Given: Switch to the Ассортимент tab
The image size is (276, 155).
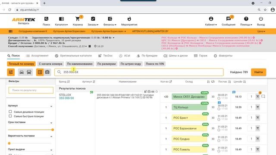Looking at the screenshot, I should [37, 56].
